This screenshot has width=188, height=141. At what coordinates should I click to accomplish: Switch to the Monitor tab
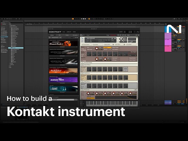click(x=67, y=35)
